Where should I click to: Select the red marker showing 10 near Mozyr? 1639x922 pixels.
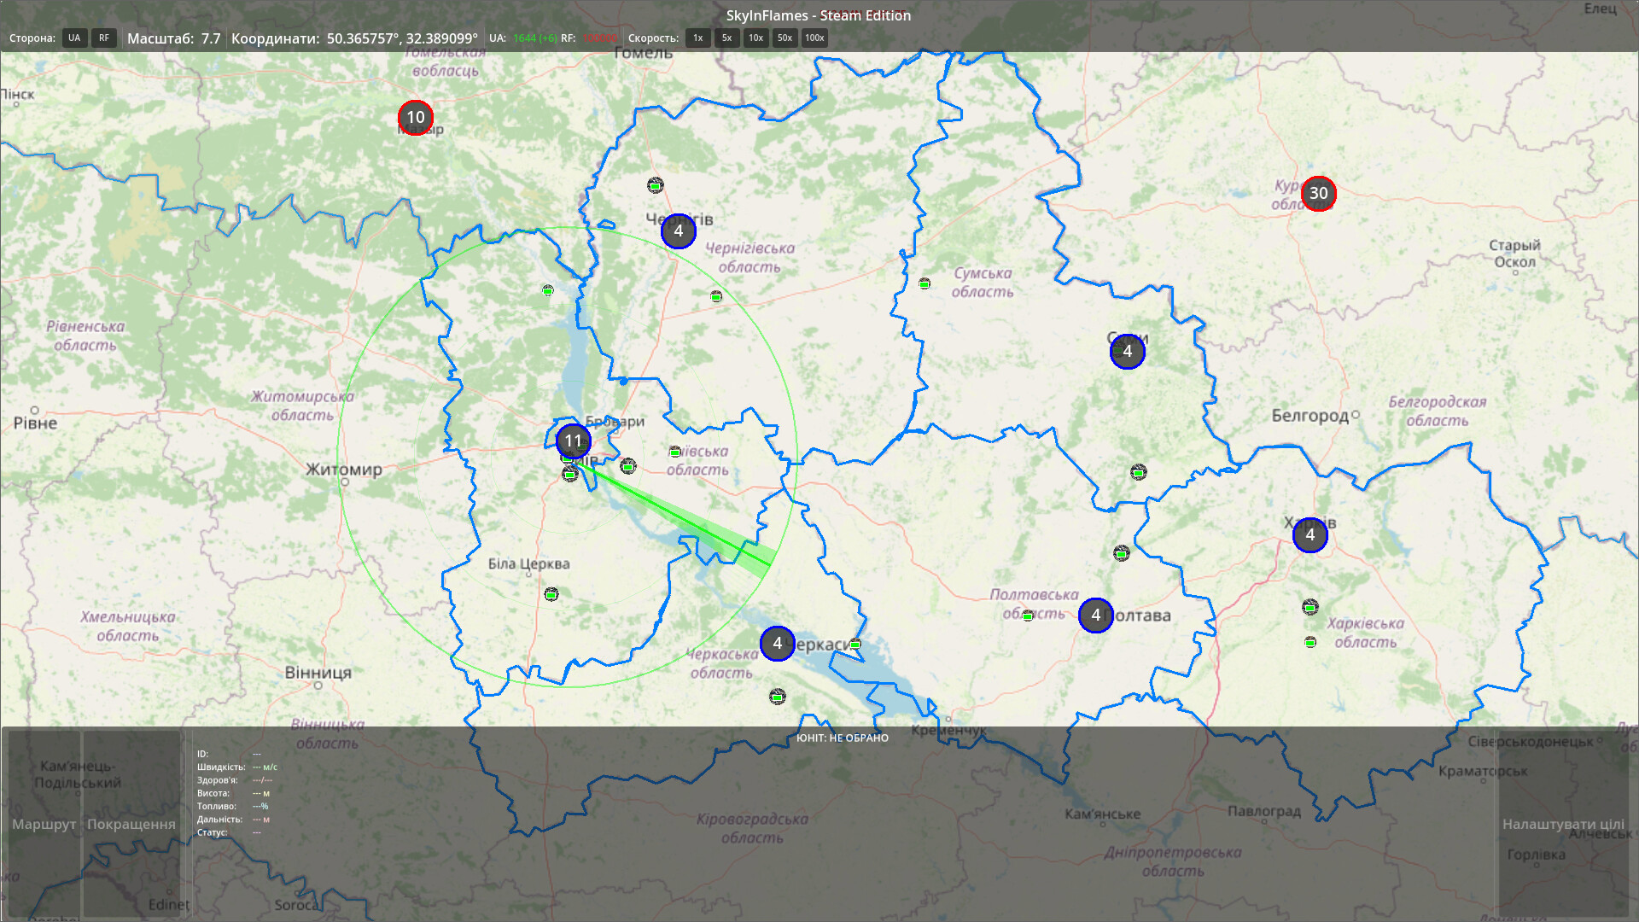point(415,118)
